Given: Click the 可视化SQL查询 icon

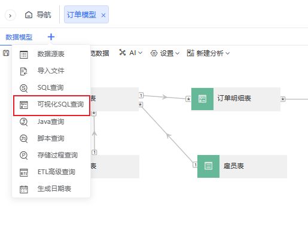Looking at the screenshot, I should (x=24, y=105).
